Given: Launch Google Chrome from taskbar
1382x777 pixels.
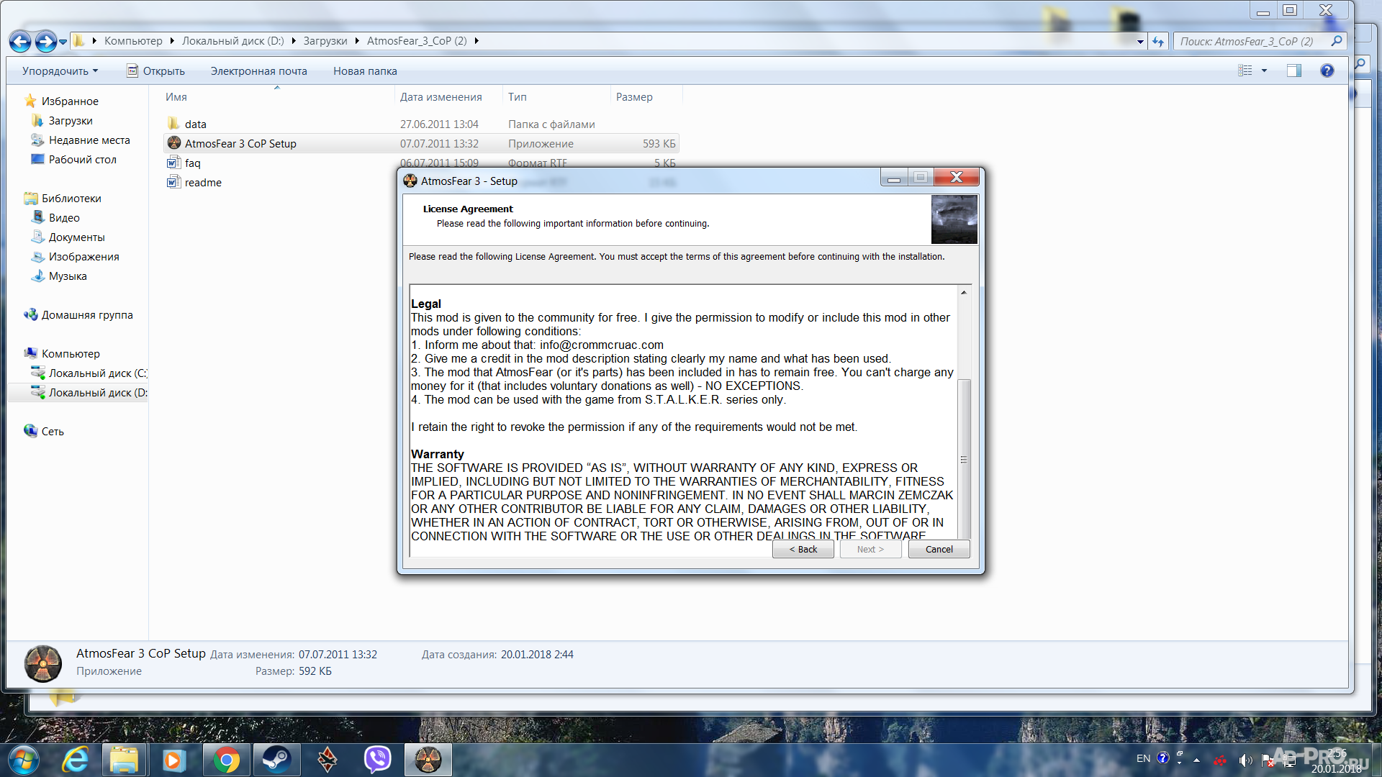Looking at the screenshot, I should tap(226, 760).
